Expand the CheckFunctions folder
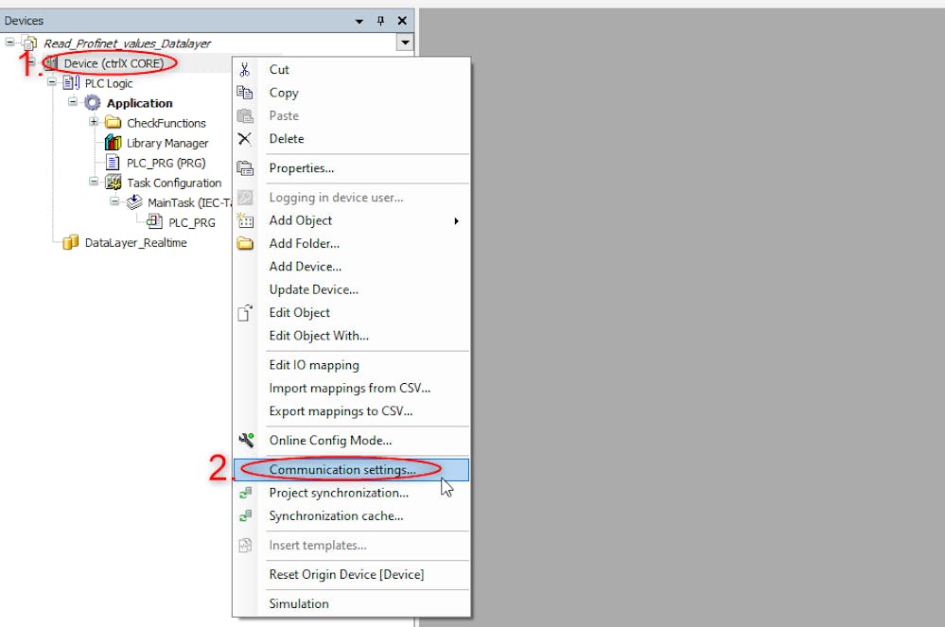The image size is (945, 627). 94,122
